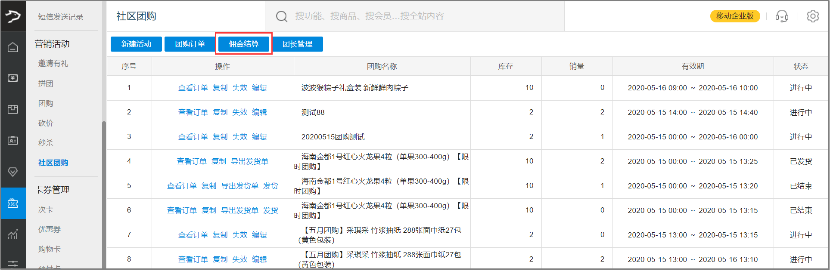Click the 团长管理 button
The image size is (830, 271).
pos(297,44)
